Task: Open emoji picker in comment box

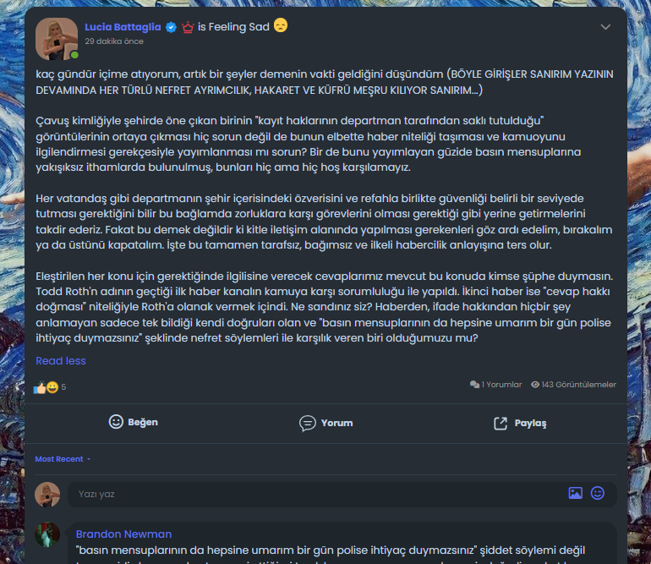Action: (598, 493)
